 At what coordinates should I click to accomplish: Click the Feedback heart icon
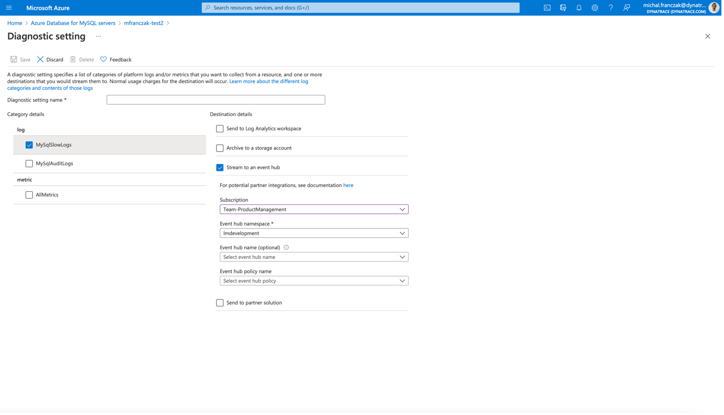pyautogui.click(x=104, y=60)
